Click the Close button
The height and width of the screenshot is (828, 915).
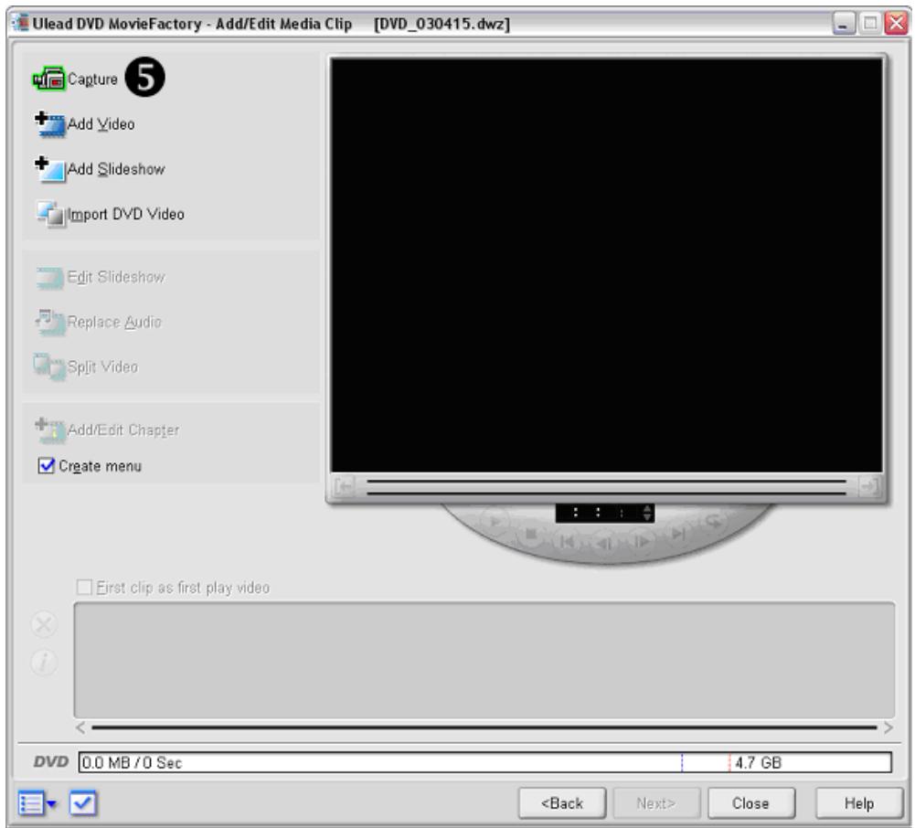751,803
